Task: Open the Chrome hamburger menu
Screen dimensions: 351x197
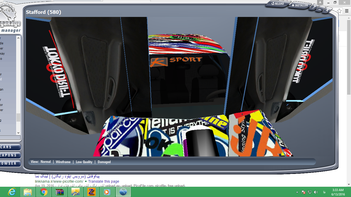Action: tap(347, 11)
